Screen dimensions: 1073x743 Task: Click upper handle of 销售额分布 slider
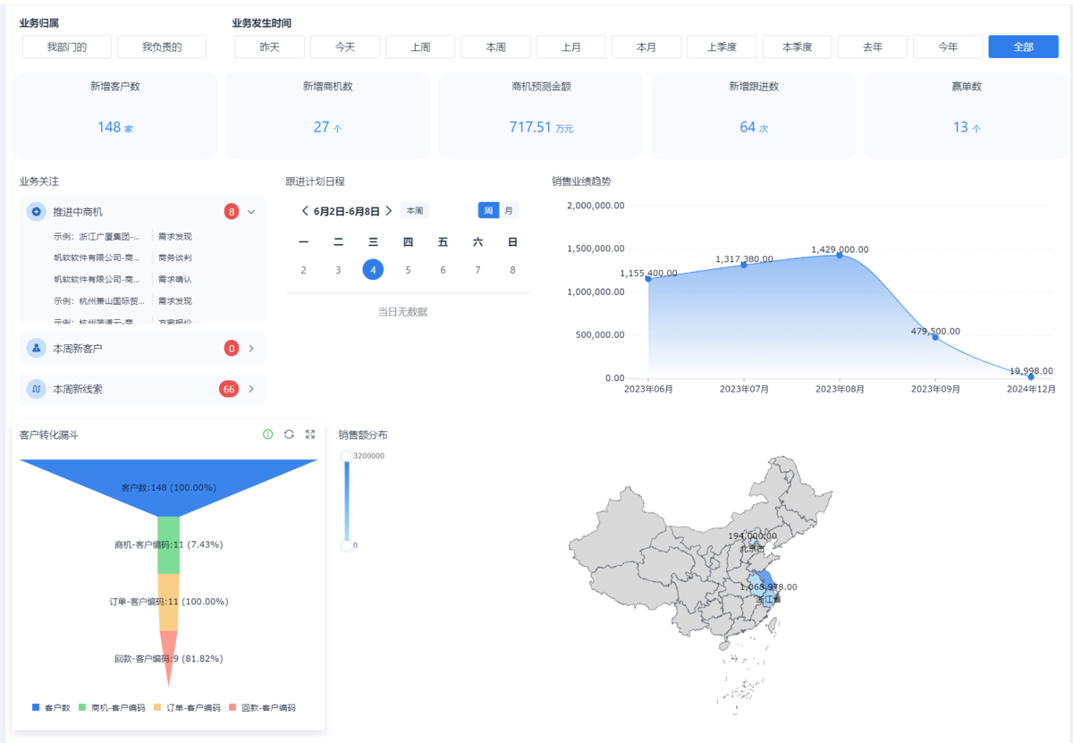pos(346,456)
